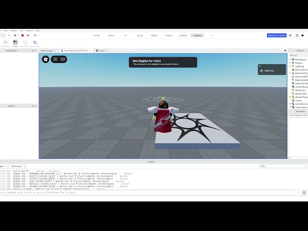This screenshot has width=308, height=231.
Task: Close the Asset Manager tab
Action: pyautogui.click(x=55, y=51)
